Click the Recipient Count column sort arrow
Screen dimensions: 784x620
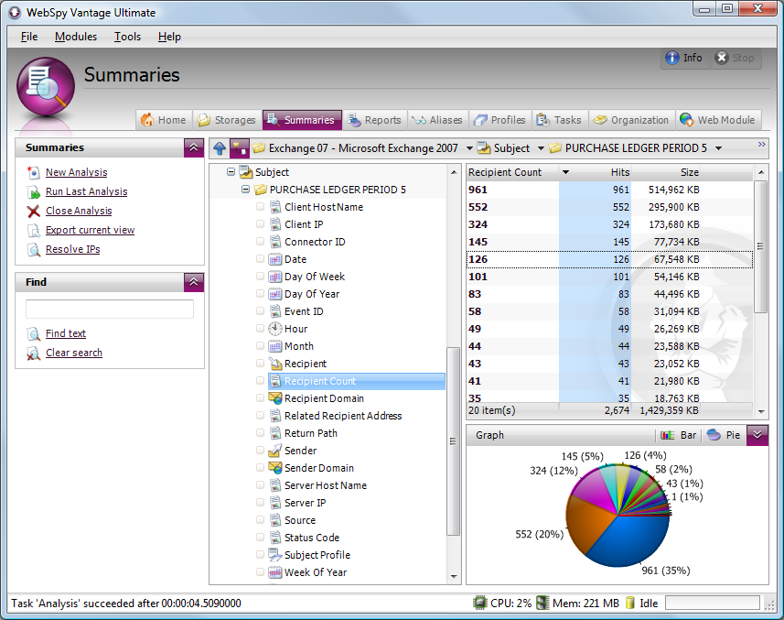pos(565,172)
